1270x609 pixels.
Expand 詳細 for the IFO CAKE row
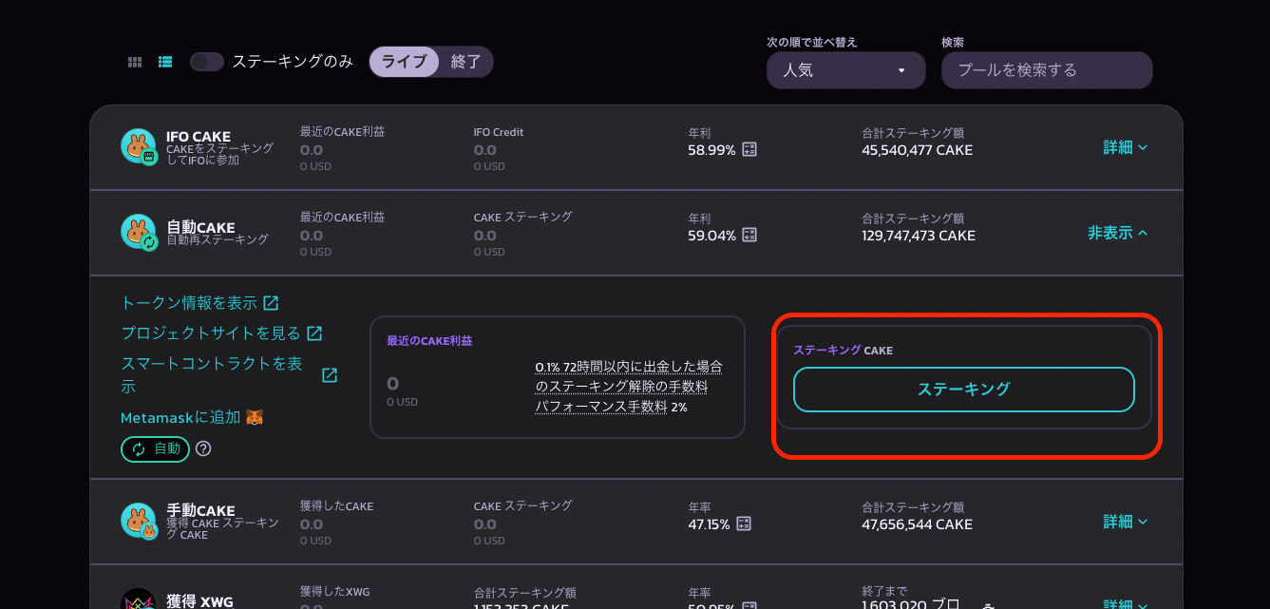pyautogui.click(x=1126, y=147)
